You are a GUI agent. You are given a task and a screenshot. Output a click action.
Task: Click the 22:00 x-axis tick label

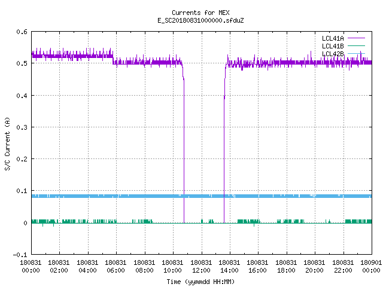pos(343,270)
